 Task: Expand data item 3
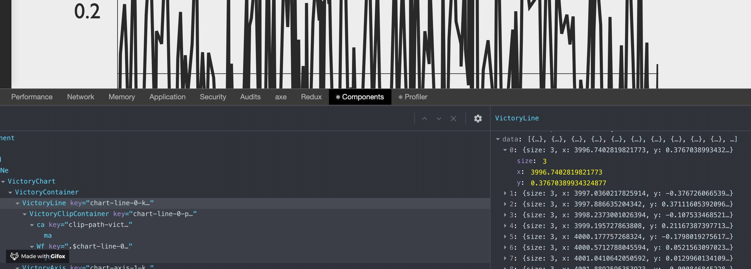(505, 215)
